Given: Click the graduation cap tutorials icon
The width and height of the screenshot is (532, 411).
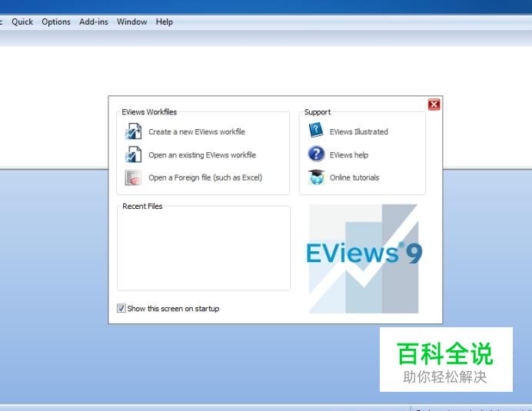Looking at the screenshot, I should pyautogui.click(x=316, y=177).
